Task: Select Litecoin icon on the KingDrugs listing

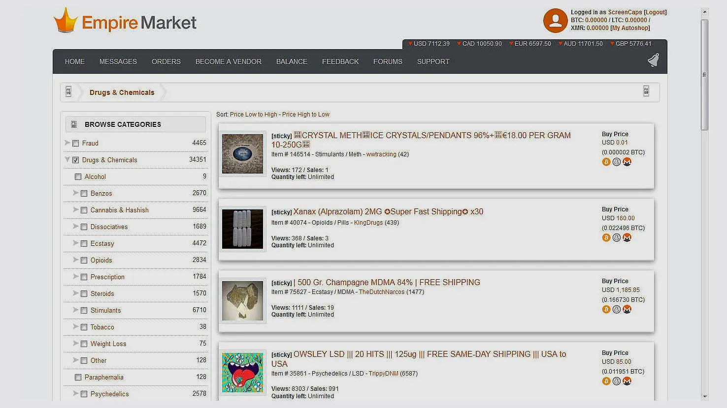Action: click(x=617, y=237)
